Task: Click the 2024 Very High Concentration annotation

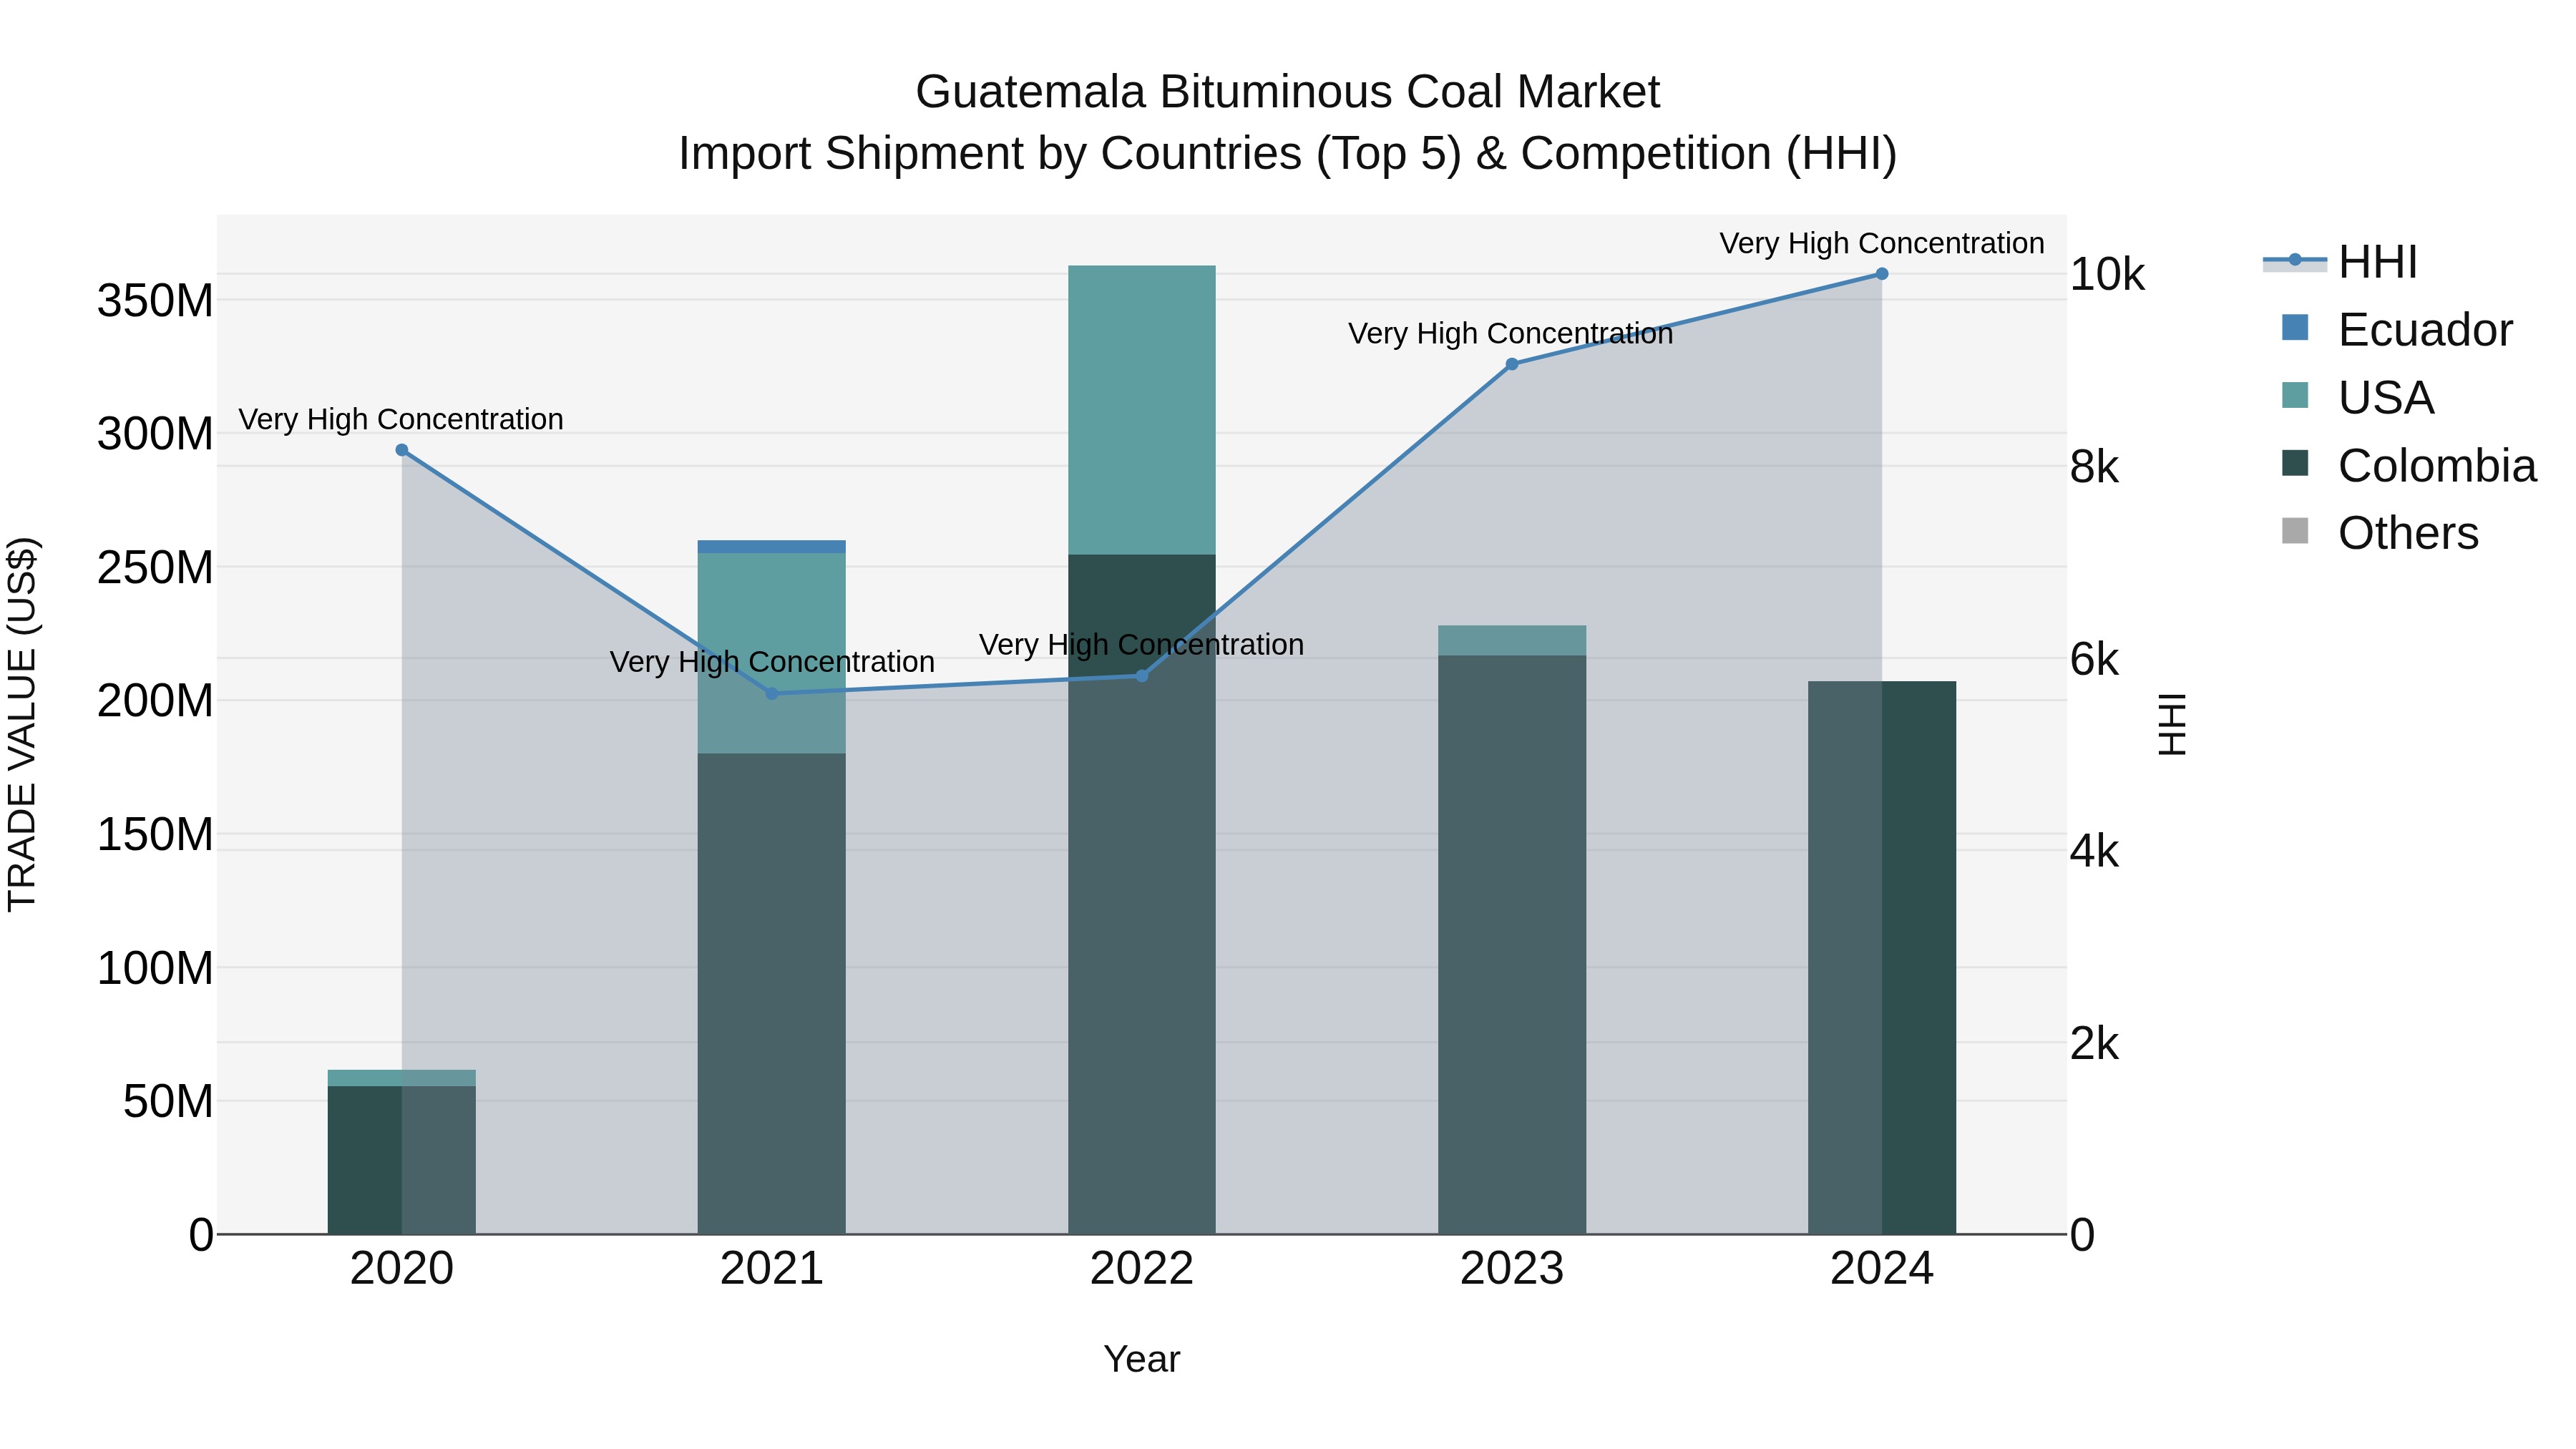Action: 1882,244
